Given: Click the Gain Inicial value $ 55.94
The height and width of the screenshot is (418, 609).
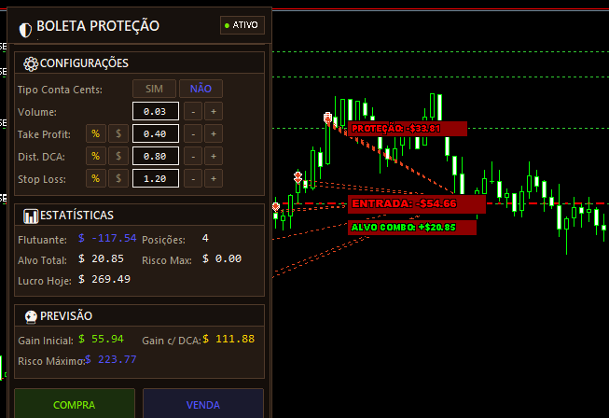Looking at the screenshot, I should 101,339.
